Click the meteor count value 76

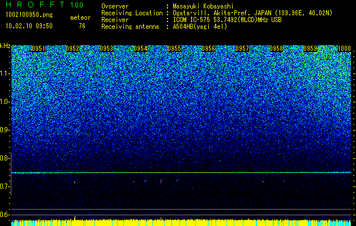pos(82,26)
